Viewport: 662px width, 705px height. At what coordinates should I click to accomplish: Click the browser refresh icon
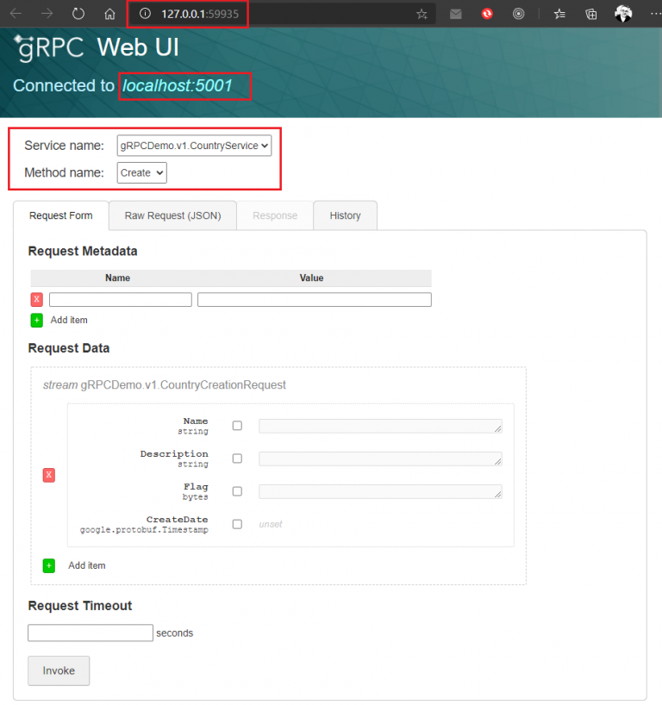coord(78,14)
